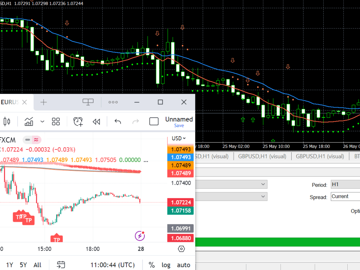360x270 pixels.
Task: Add a new tab with plus
Action: coord(44,102)
